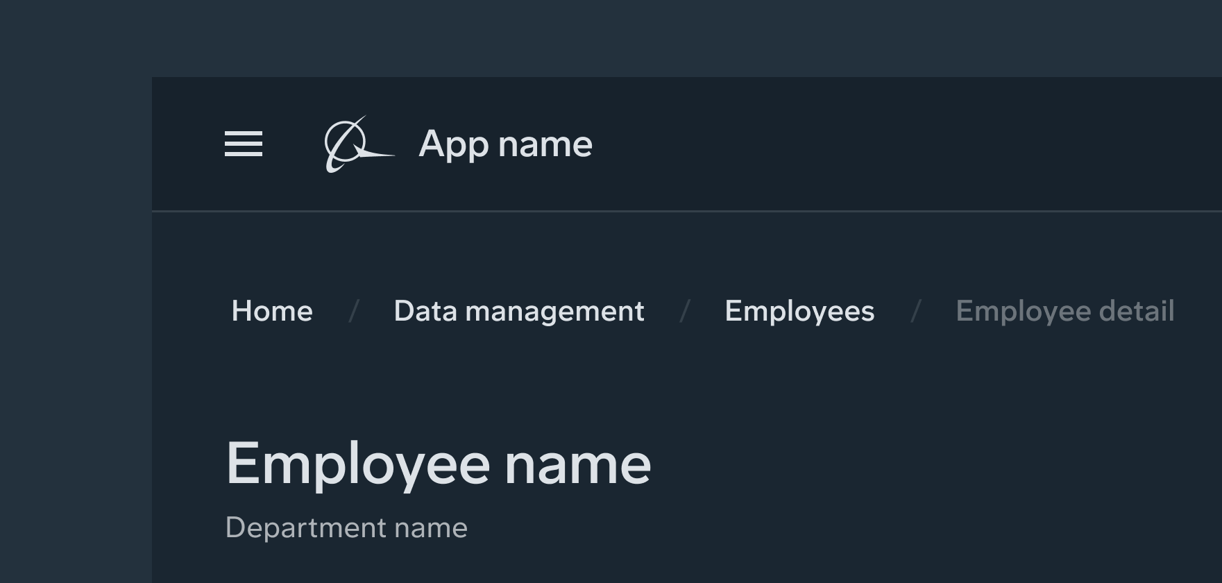
Task: Select the Employee detail breadcrumb
Action: click(x=1064, y=310)
